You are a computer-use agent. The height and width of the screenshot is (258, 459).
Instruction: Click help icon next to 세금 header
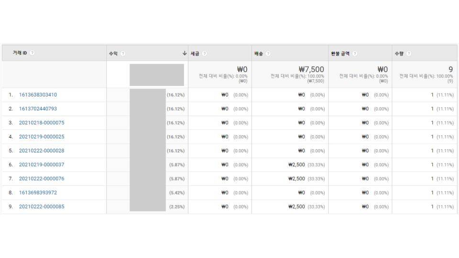tap(204, 54)
